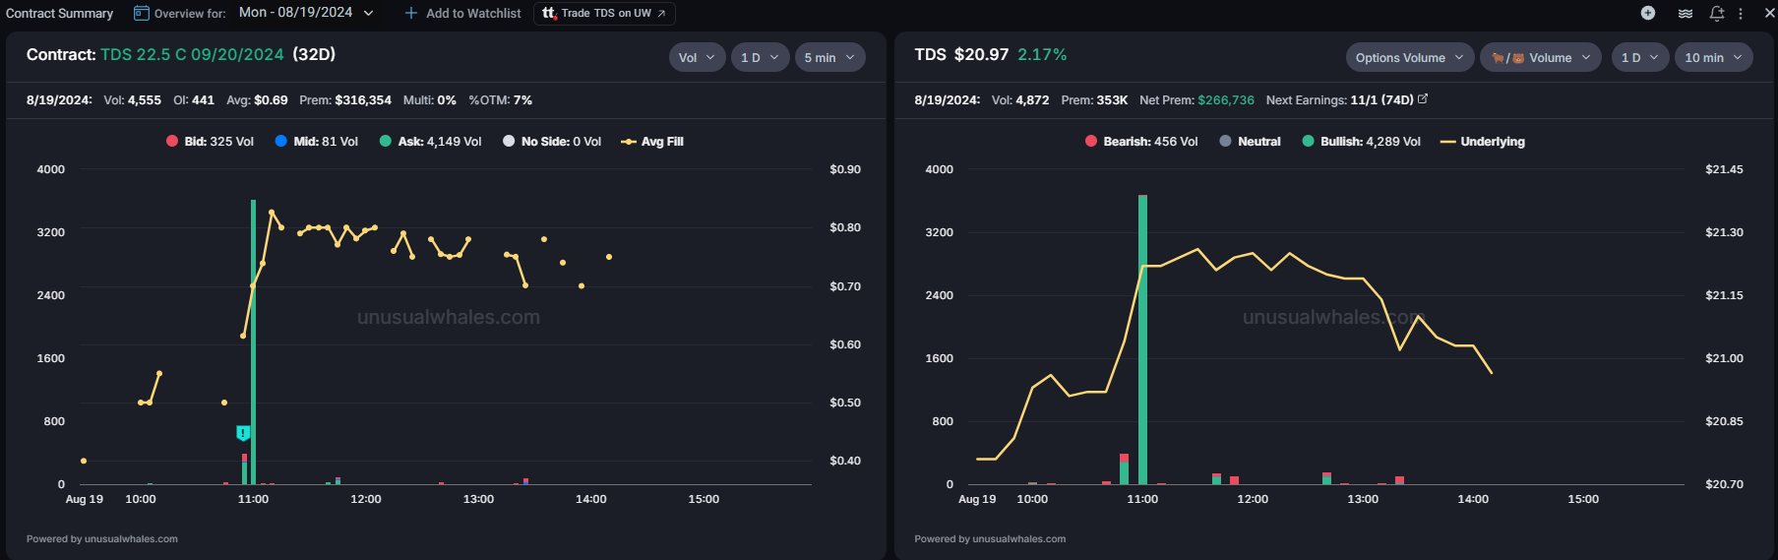Toggle the Bearish 456 Vol legend series
The height and width of the screenshot is (560, 1778).
[x=1141, y=142]
